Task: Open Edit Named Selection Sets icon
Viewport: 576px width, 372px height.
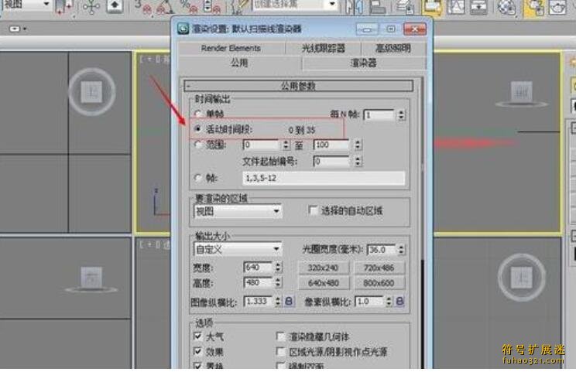Action: click(241, 7)
